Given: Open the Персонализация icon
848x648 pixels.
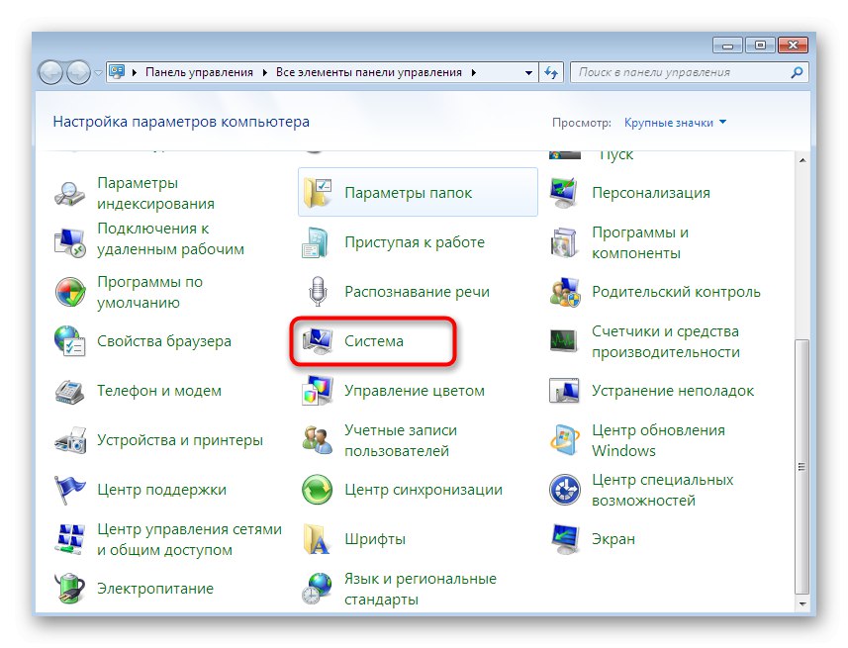Looking at the screenshot, I should pyautogui.click(x=565, y=193).
